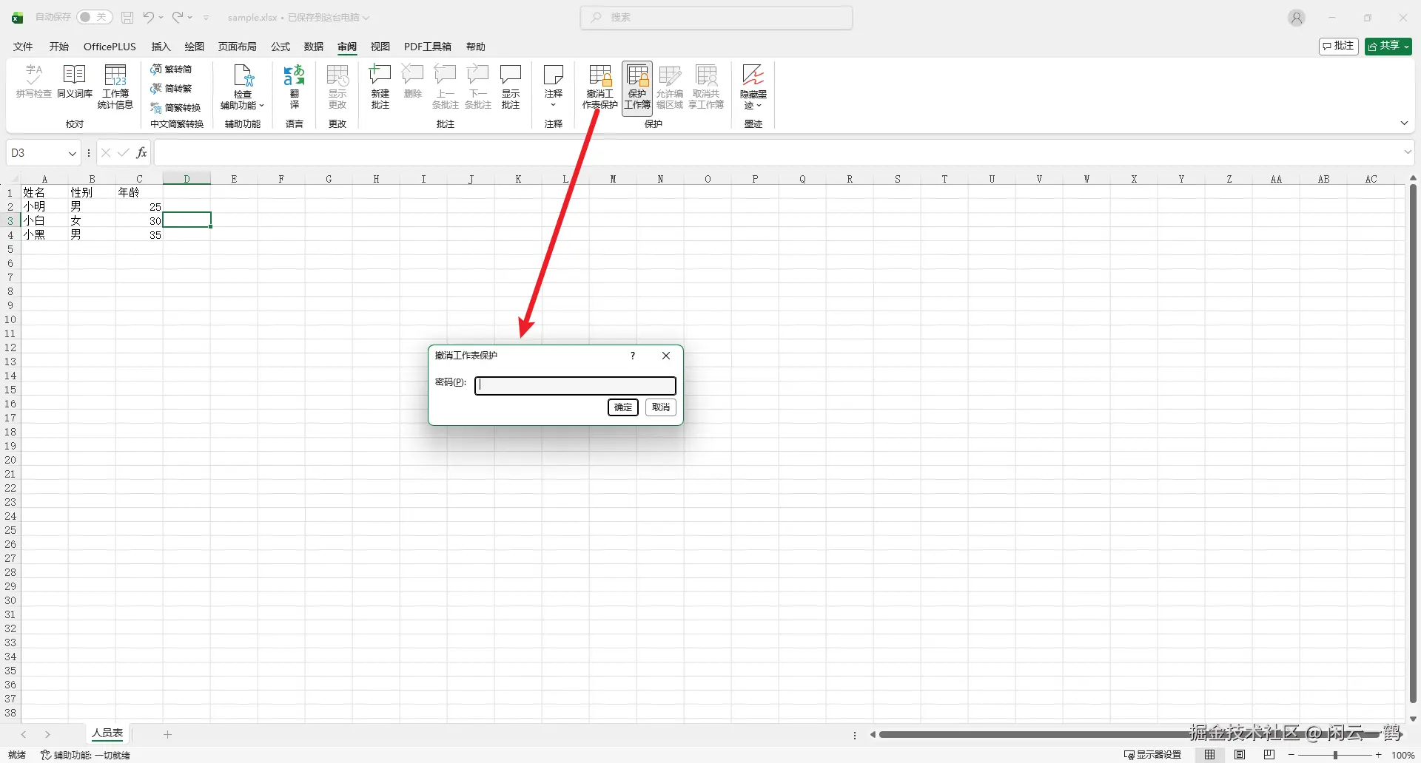
Task: Open the file name save-location dropdown
Action: pyautogui.click(x=366, y=17)
